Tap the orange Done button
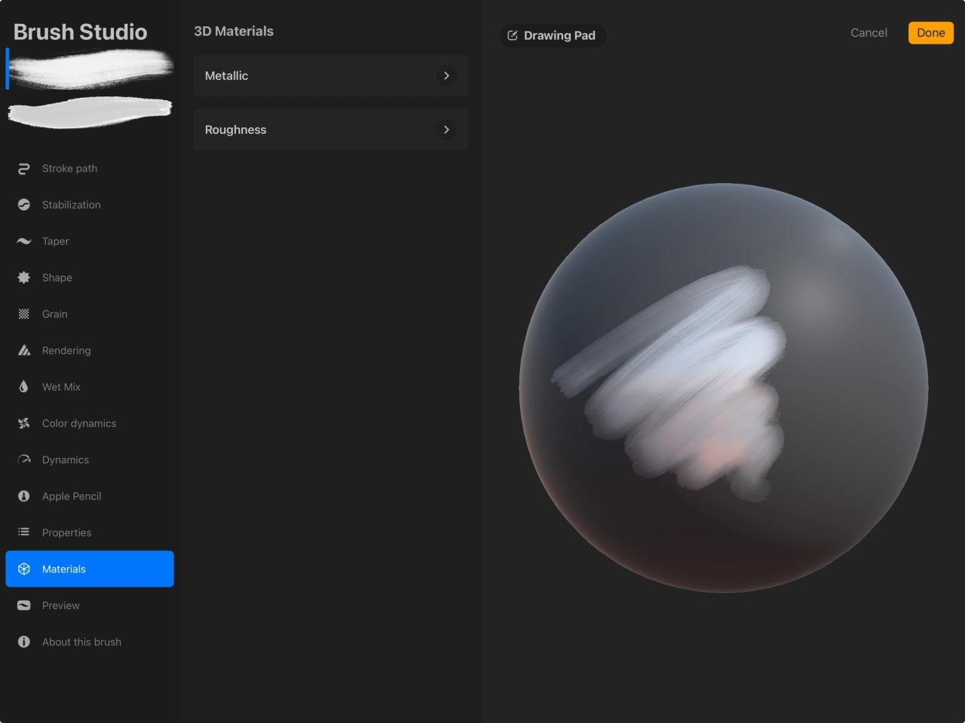The height and width of the screenshot is (723, 965). 931,32
